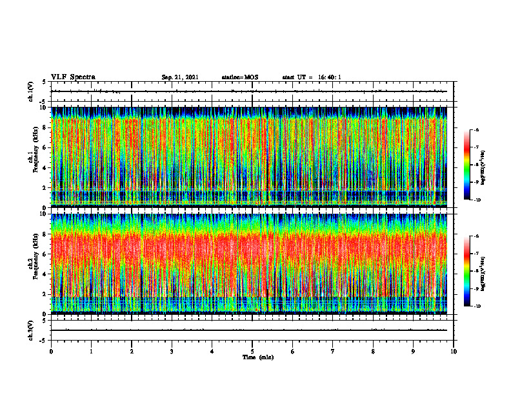Screen dimensions: 511x394
Task: Click the "VLF Spectra" plot title
Action: [x=73, y=77]
